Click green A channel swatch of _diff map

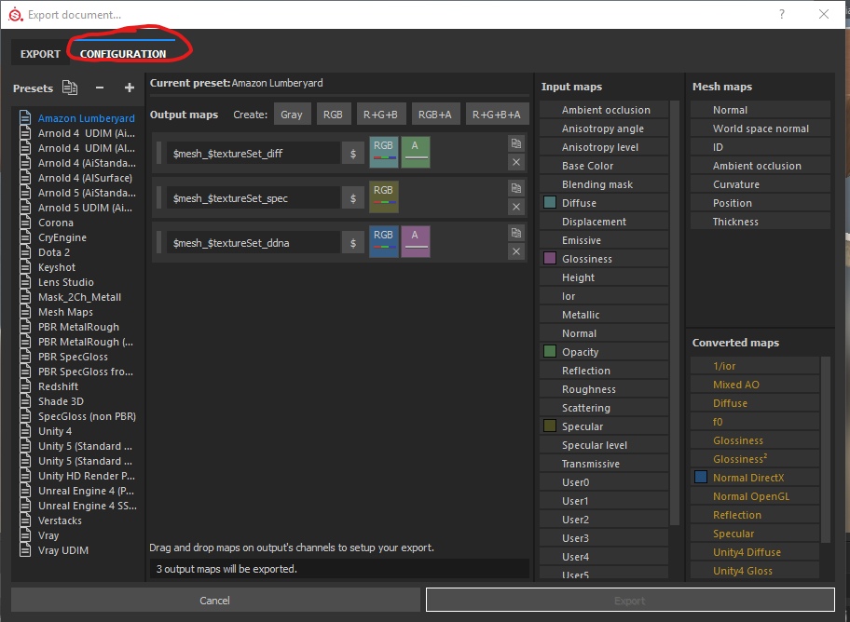tap(416, 153)
